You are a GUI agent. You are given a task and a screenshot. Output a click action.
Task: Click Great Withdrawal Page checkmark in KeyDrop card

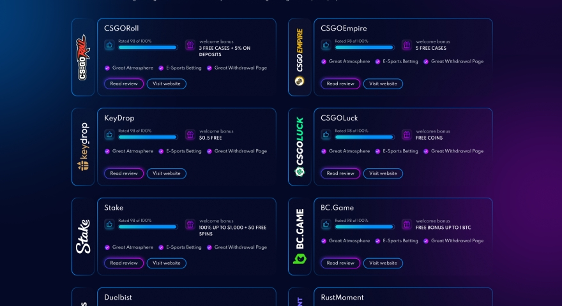[x=209, y=151]
